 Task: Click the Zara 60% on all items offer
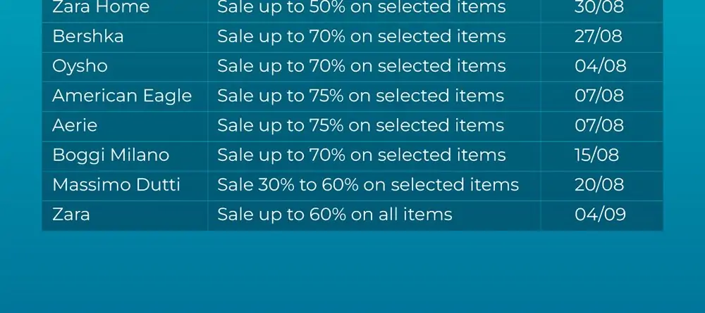[x=334, y=215]
